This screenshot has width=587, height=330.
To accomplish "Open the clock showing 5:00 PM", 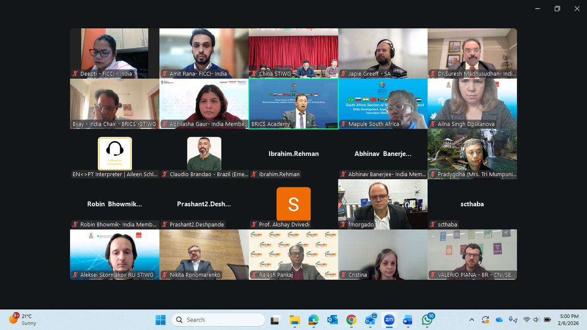I will pyautogui.click(x=567, y=320).
